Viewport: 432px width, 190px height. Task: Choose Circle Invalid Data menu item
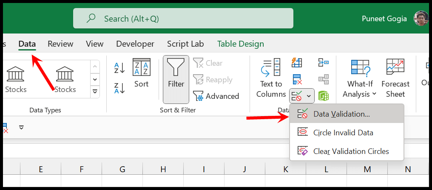[343, 133]
